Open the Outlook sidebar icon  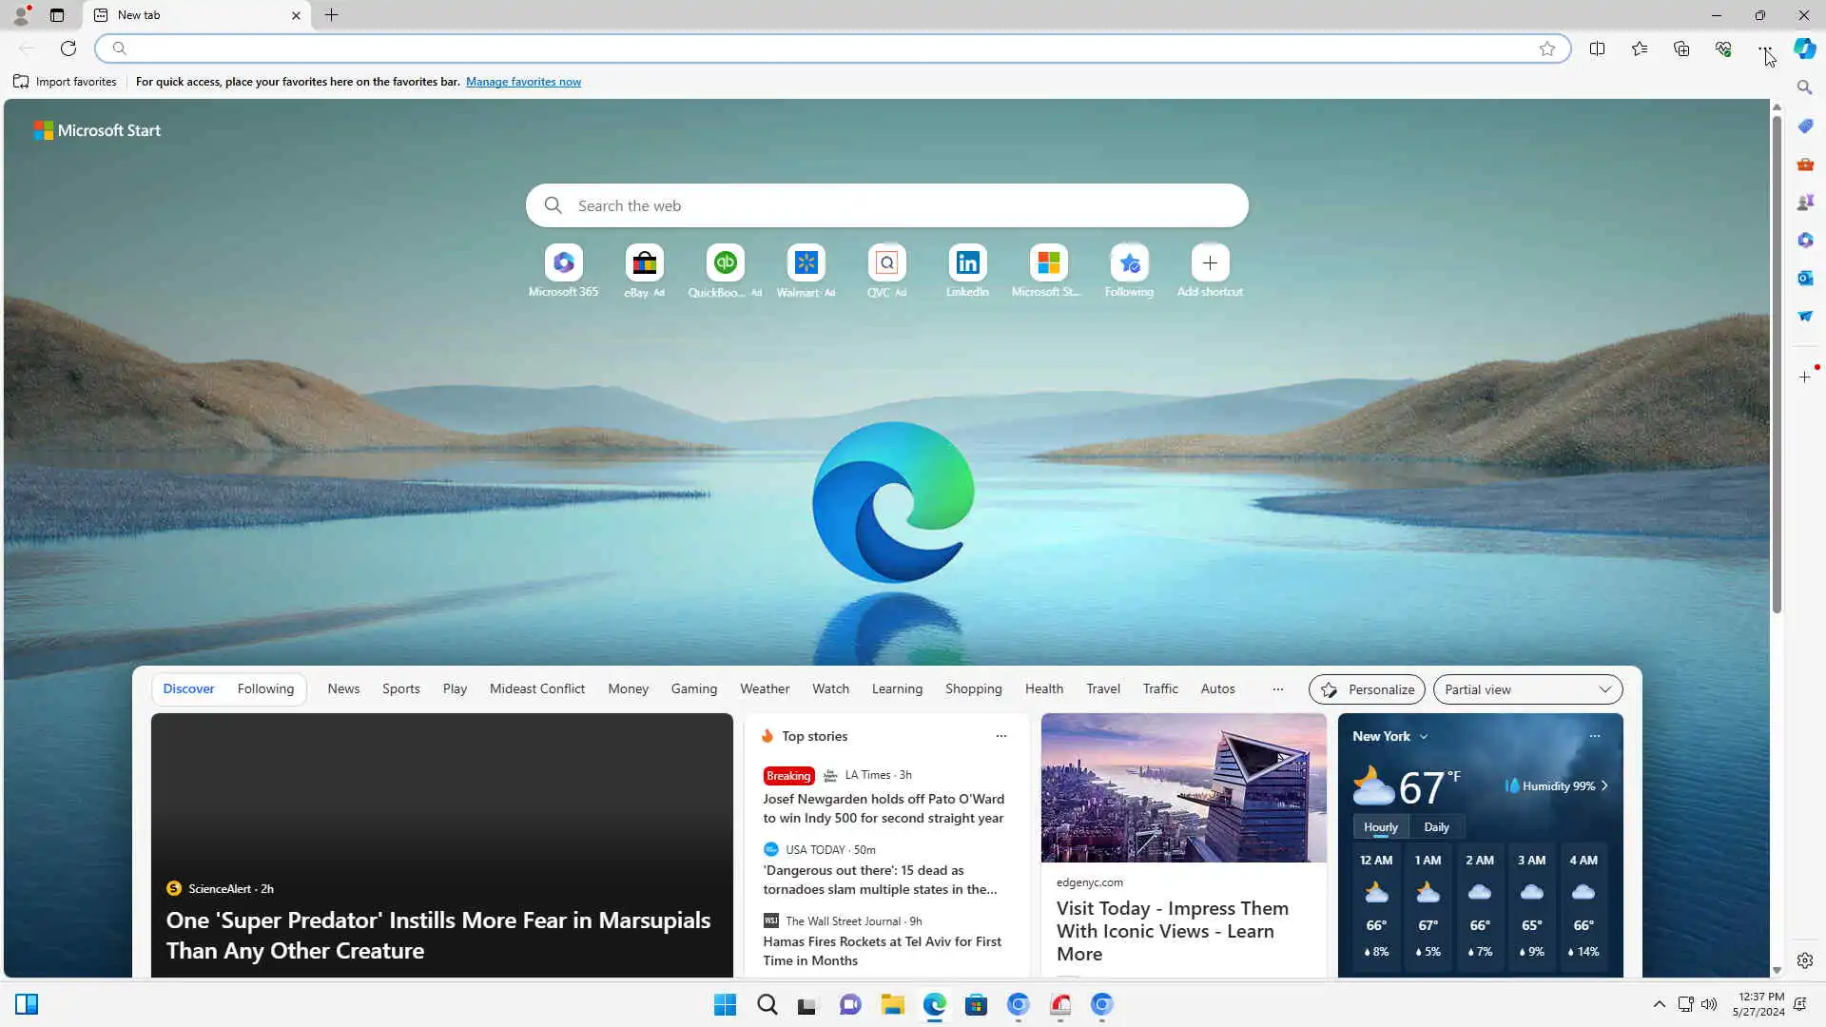click(1804, 278)
